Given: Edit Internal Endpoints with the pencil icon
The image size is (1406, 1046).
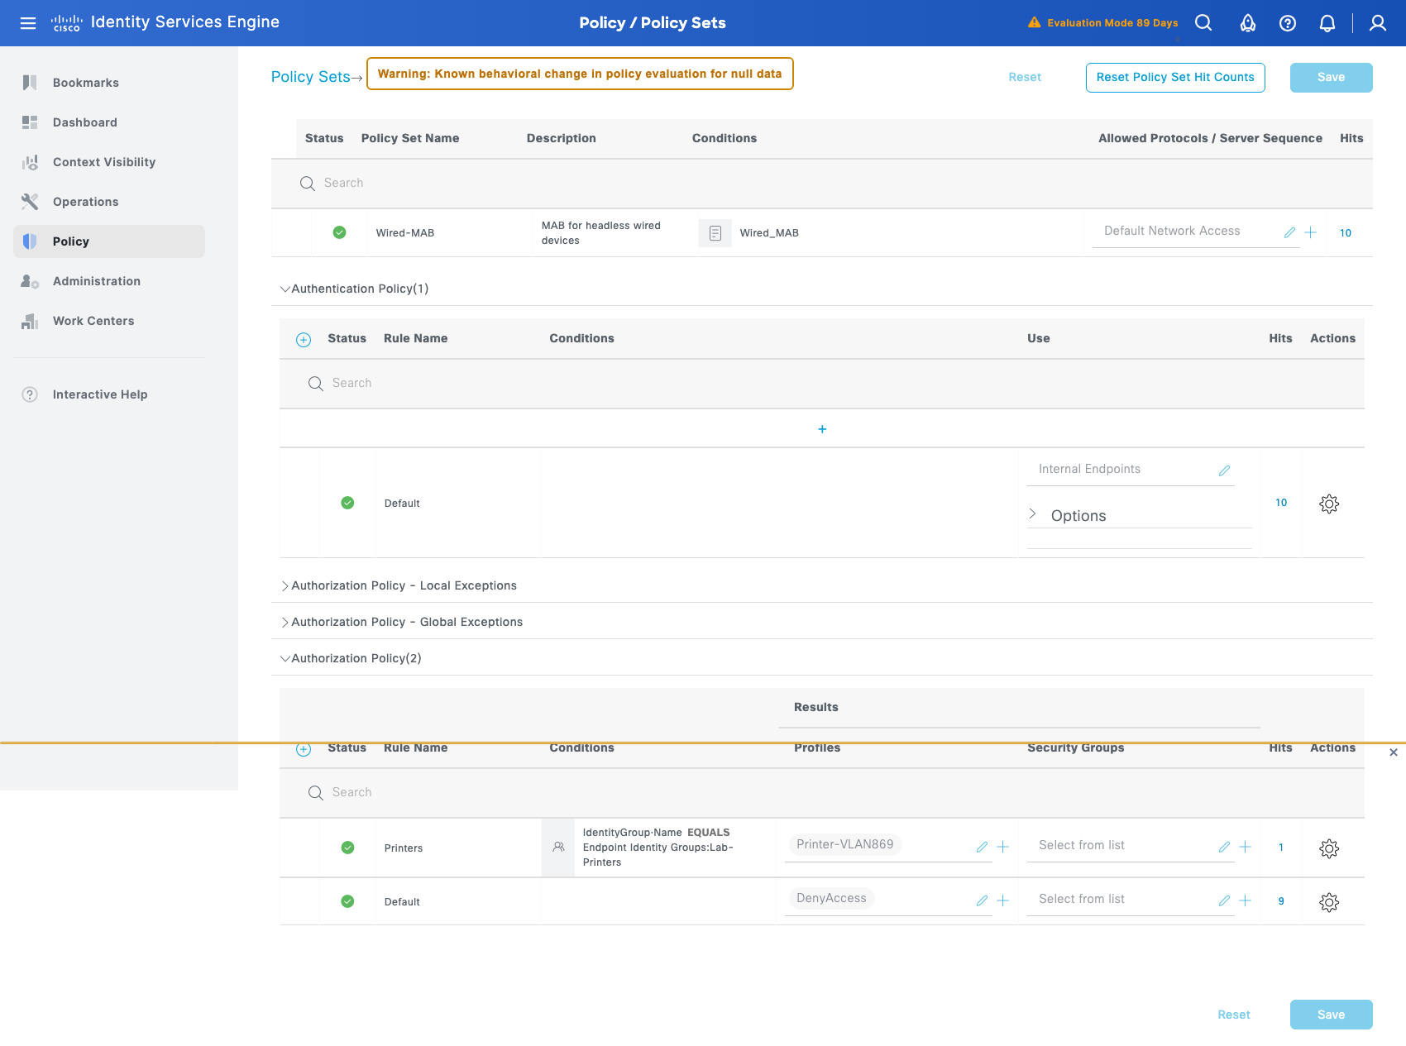Looking at the screenshot, I should pyautogui.click(x=1224, y=470).
